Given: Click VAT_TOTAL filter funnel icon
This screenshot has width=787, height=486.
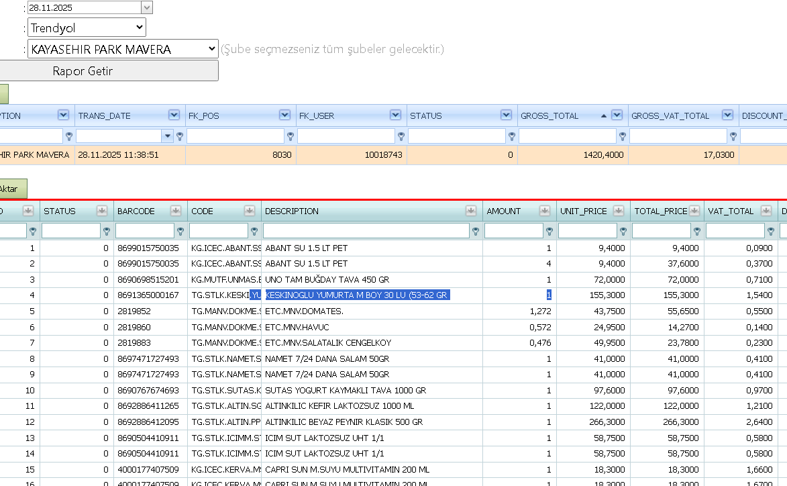Looking at the screenshot, I should click(770, 232).
